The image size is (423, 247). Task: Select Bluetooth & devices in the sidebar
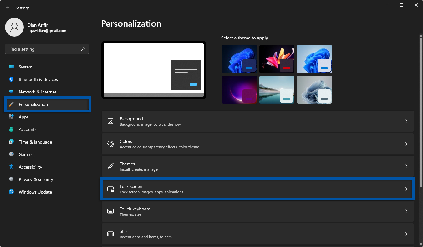[x=38, y=79]
